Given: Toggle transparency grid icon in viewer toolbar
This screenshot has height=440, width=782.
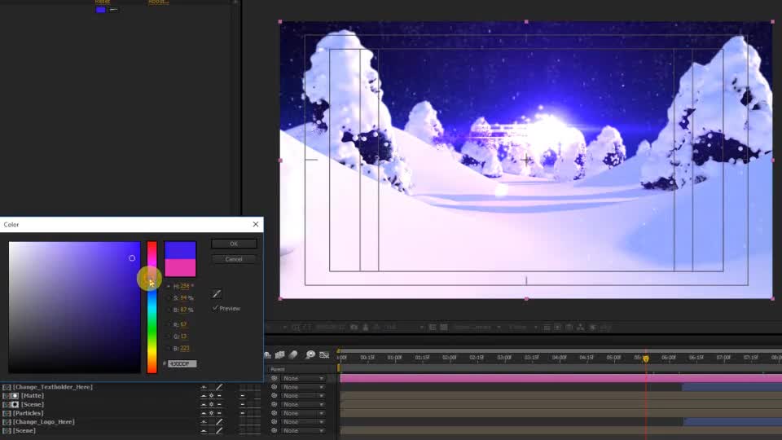Looking at the screenshot, I should (x=443, y=328).
